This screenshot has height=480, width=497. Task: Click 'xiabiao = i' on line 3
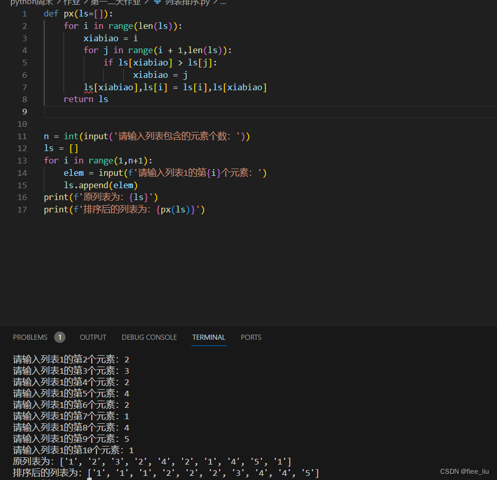pyautogui.click(x=111, y=38)
